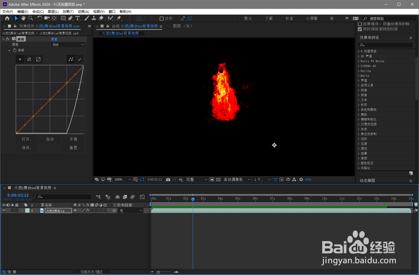Image resolution: width=419 pixels, height=275 pixels.
Task: Select the Brush tool
Action: click(x=87, y=18)
